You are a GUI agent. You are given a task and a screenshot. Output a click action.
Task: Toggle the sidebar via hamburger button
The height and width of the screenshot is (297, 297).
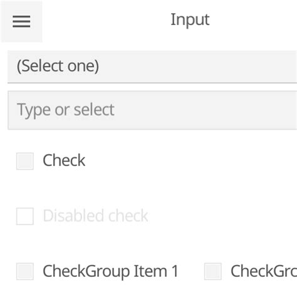pyautogui.click(x=21, y=21)
